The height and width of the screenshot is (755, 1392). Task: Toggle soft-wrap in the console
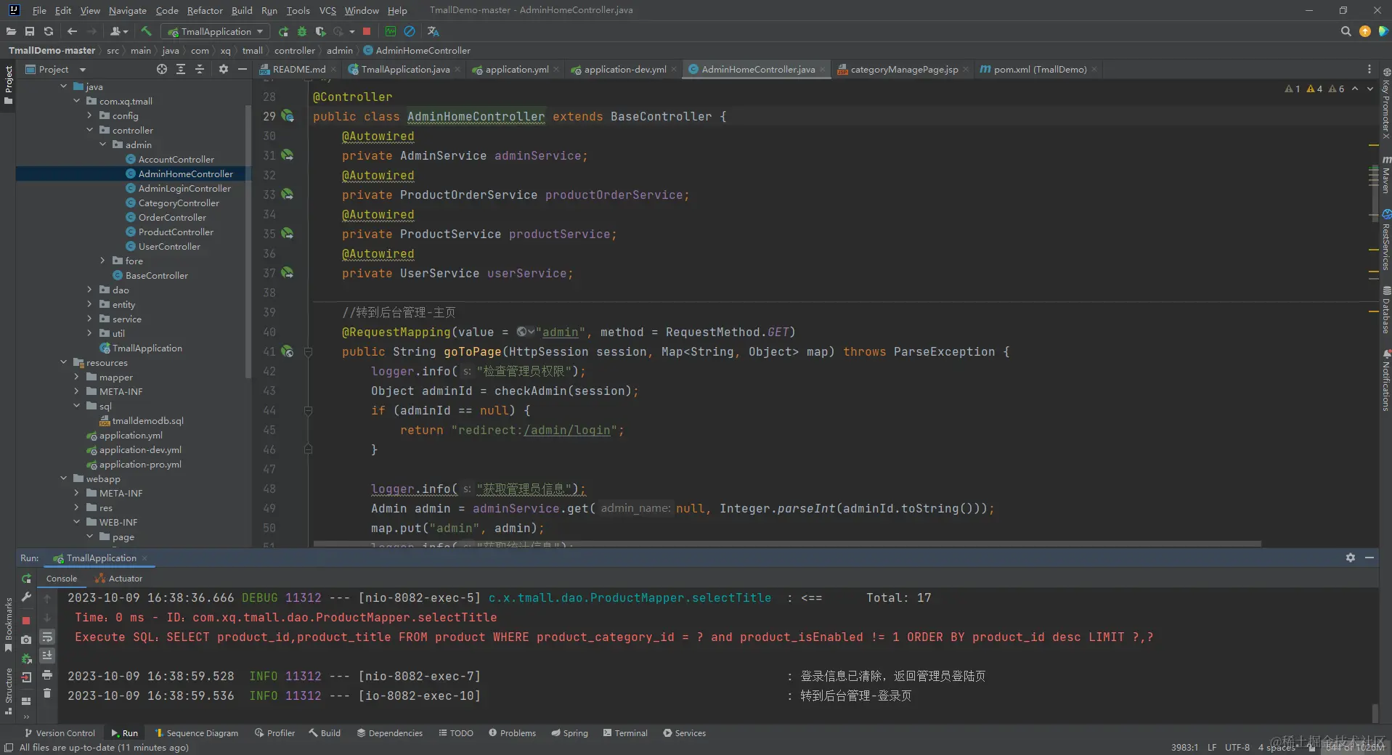(47, 637)
